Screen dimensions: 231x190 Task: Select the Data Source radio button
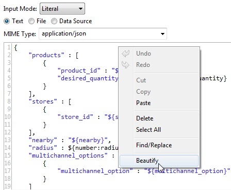coord(54,21)
